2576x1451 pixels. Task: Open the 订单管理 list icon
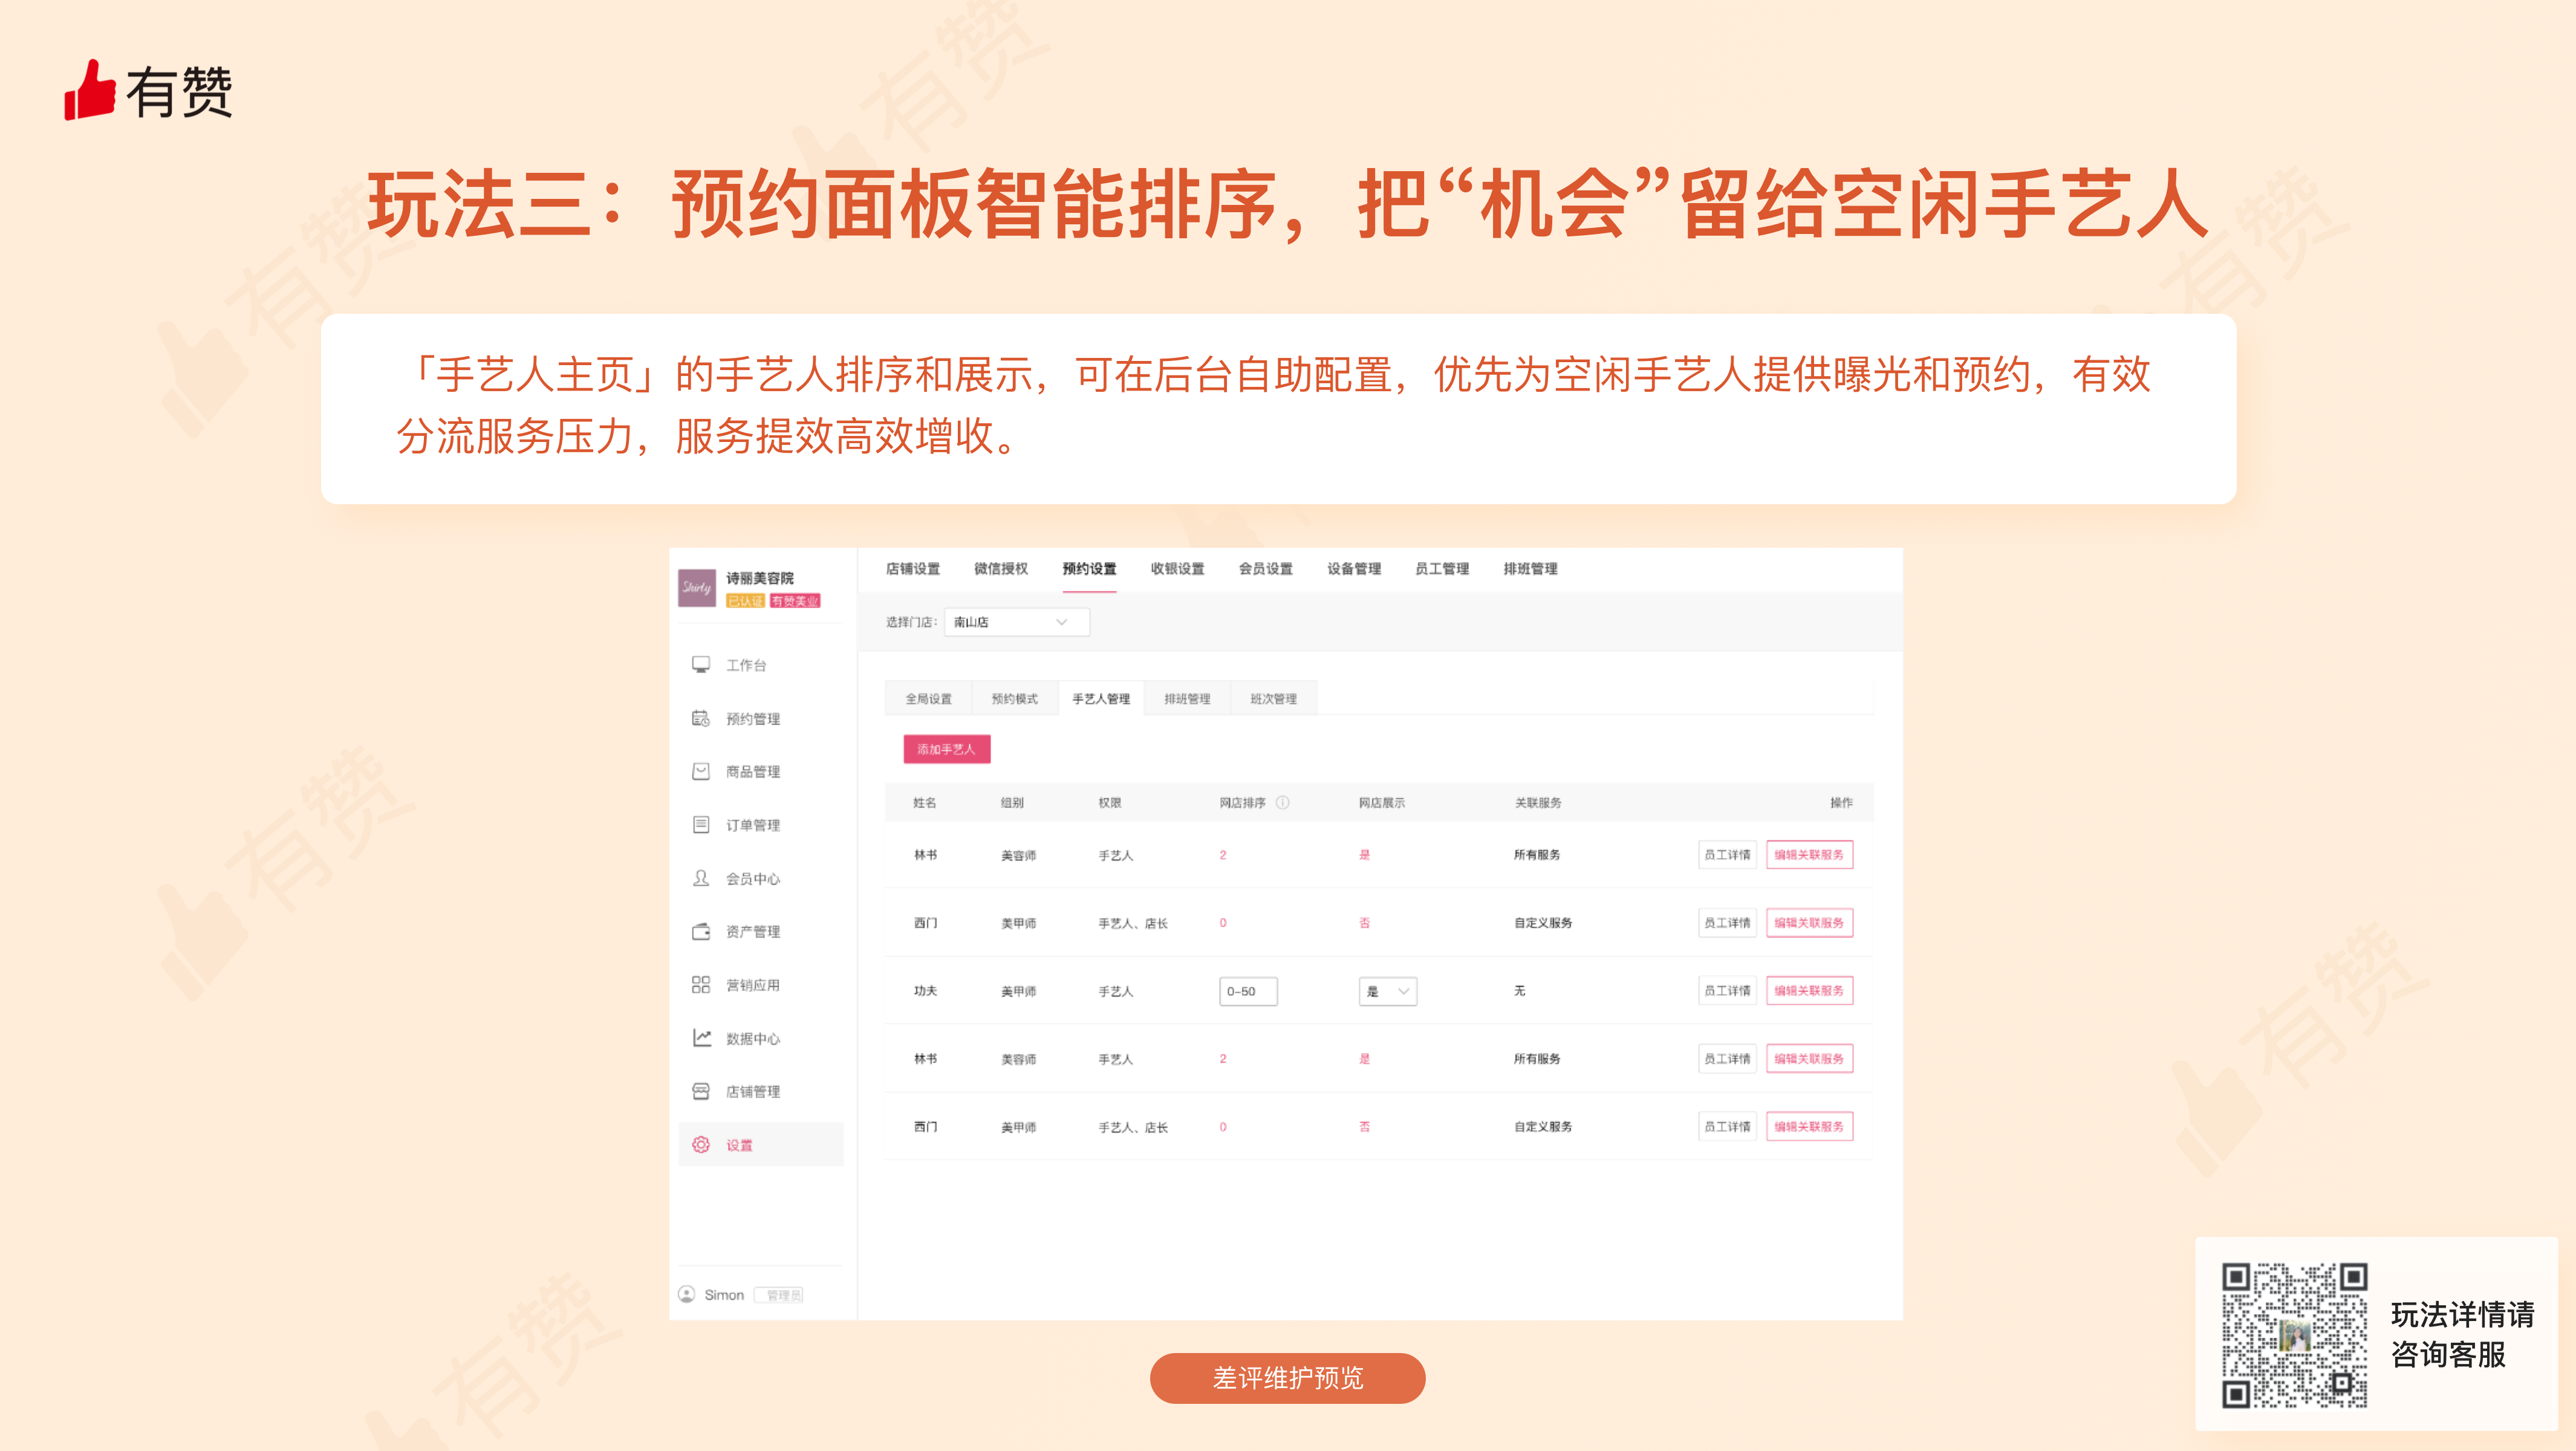(x=701, y=824)
